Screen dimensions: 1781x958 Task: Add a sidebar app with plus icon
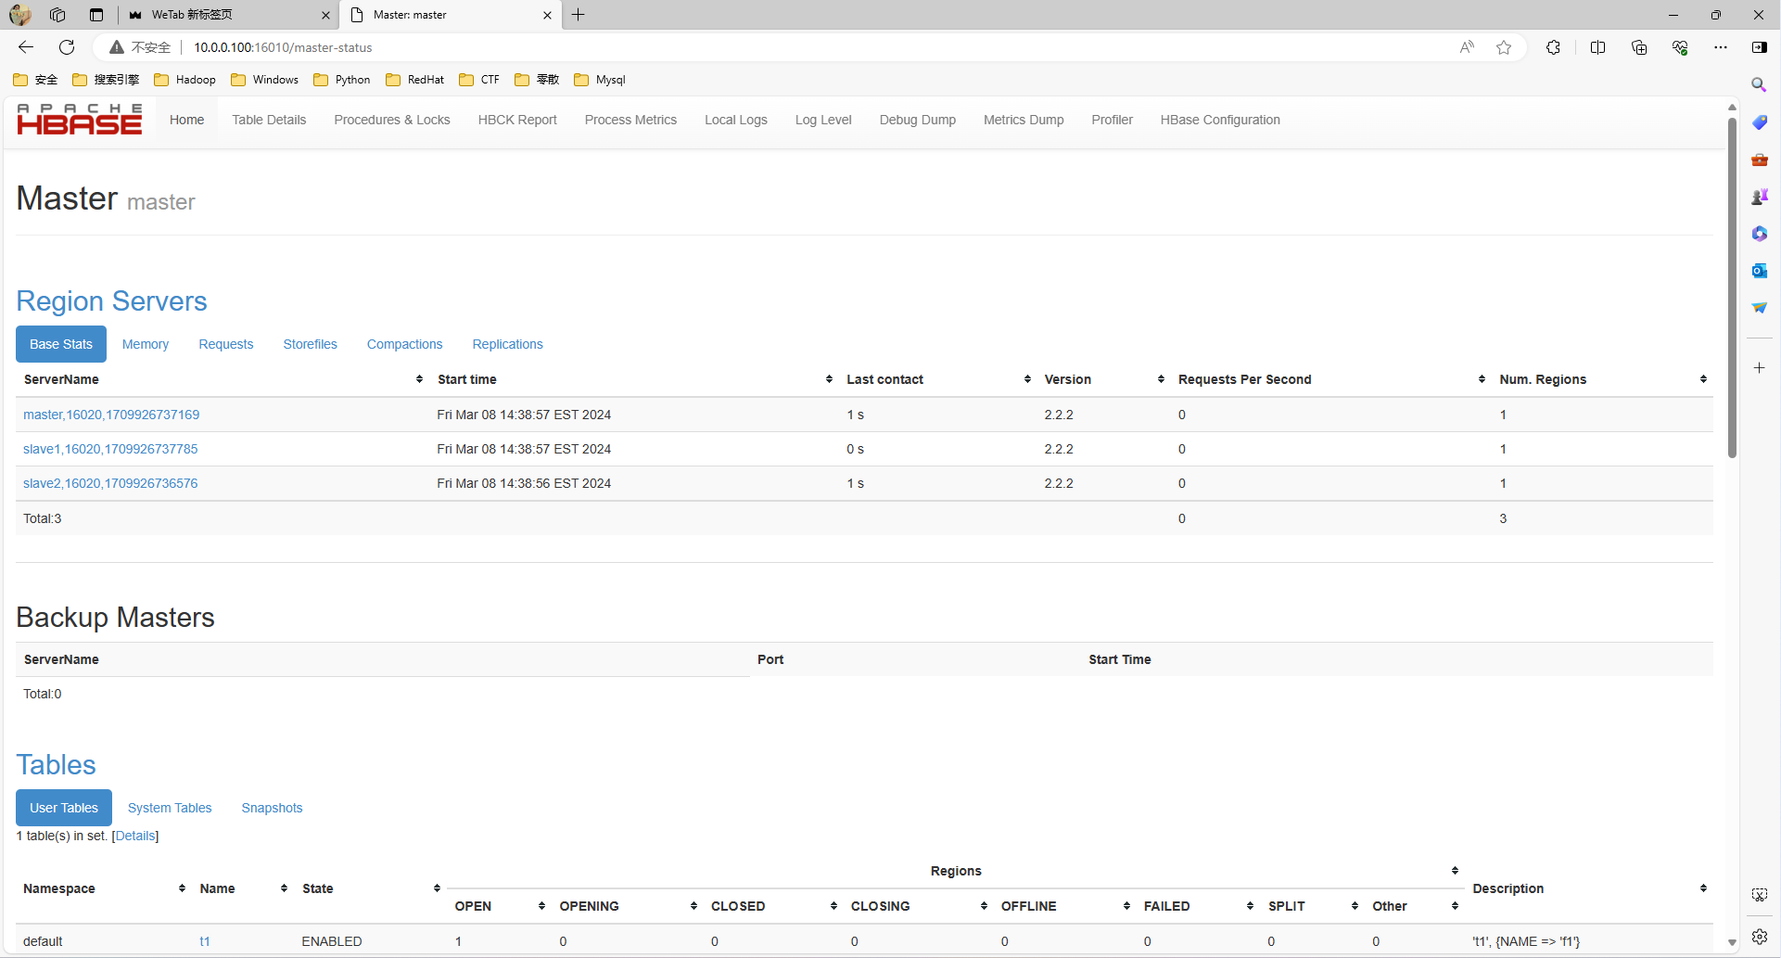1759,368
